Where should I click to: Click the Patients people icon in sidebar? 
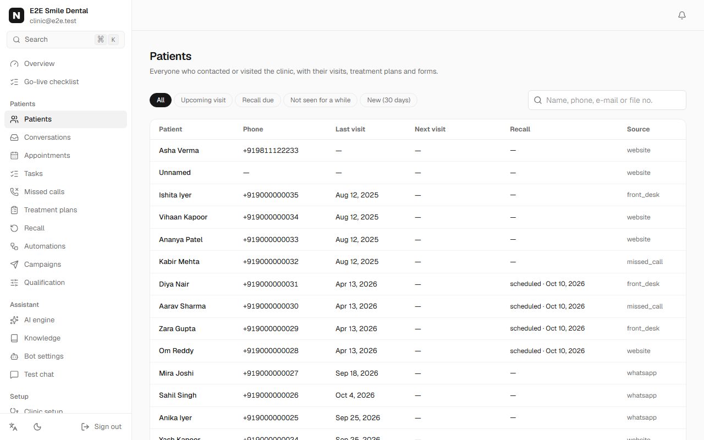pos(14,119)
